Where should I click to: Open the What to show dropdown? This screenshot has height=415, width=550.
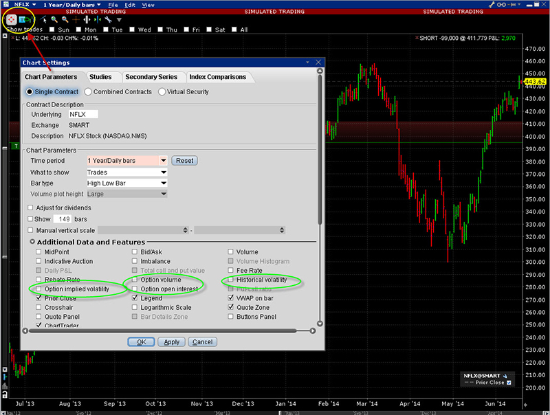(x=163, y=172)
